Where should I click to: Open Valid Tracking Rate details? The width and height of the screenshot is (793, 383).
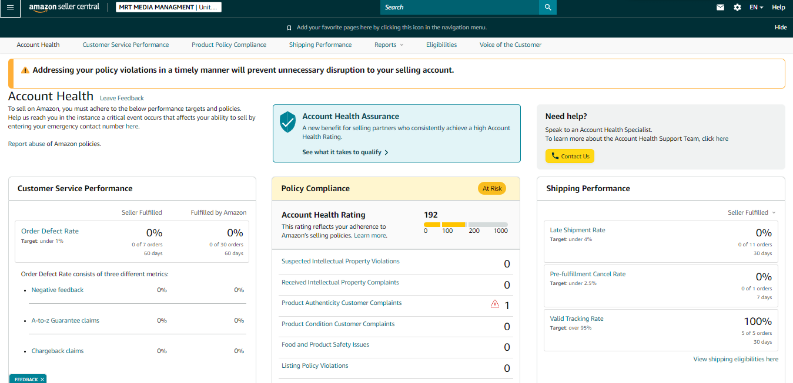pos(577,318)
